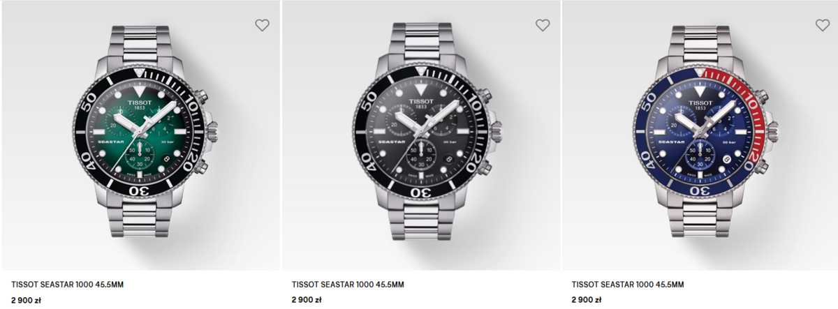This screenshot has width=838, height=309.
Task: Click the upper steel bracelet of black watch
Action: pos(422,43)
